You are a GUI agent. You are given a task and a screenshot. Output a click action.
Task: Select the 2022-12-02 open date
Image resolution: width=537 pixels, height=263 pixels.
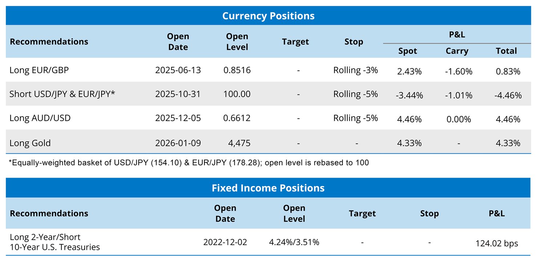point(225,242)
